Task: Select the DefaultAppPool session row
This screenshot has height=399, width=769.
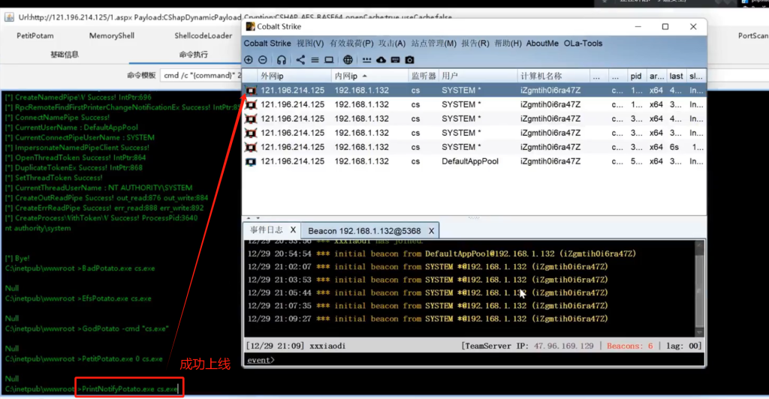Action: [475, 161]
